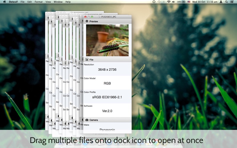This screenshot has height=148, width=237.
Task: Collapse the File section header
Action: click(107, 60)
